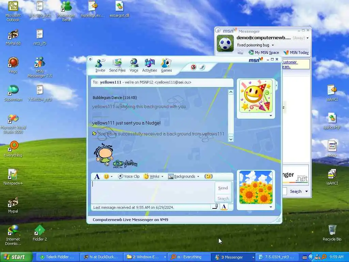The image size is (349, 262).
Task: Click the Search button beside message box
Action: (223, 198)
